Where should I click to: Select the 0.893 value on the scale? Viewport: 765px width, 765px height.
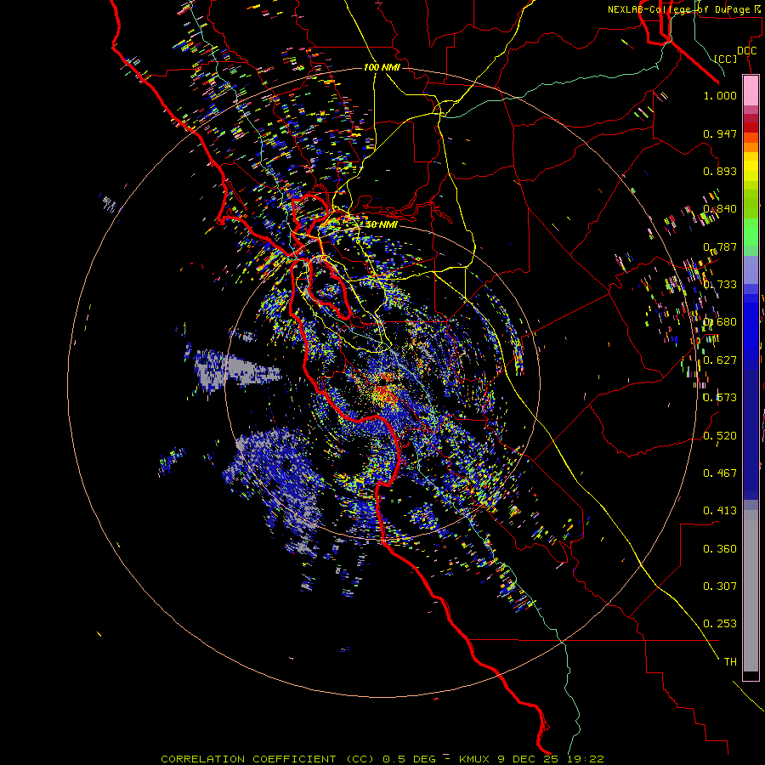[x=720, y=171]
